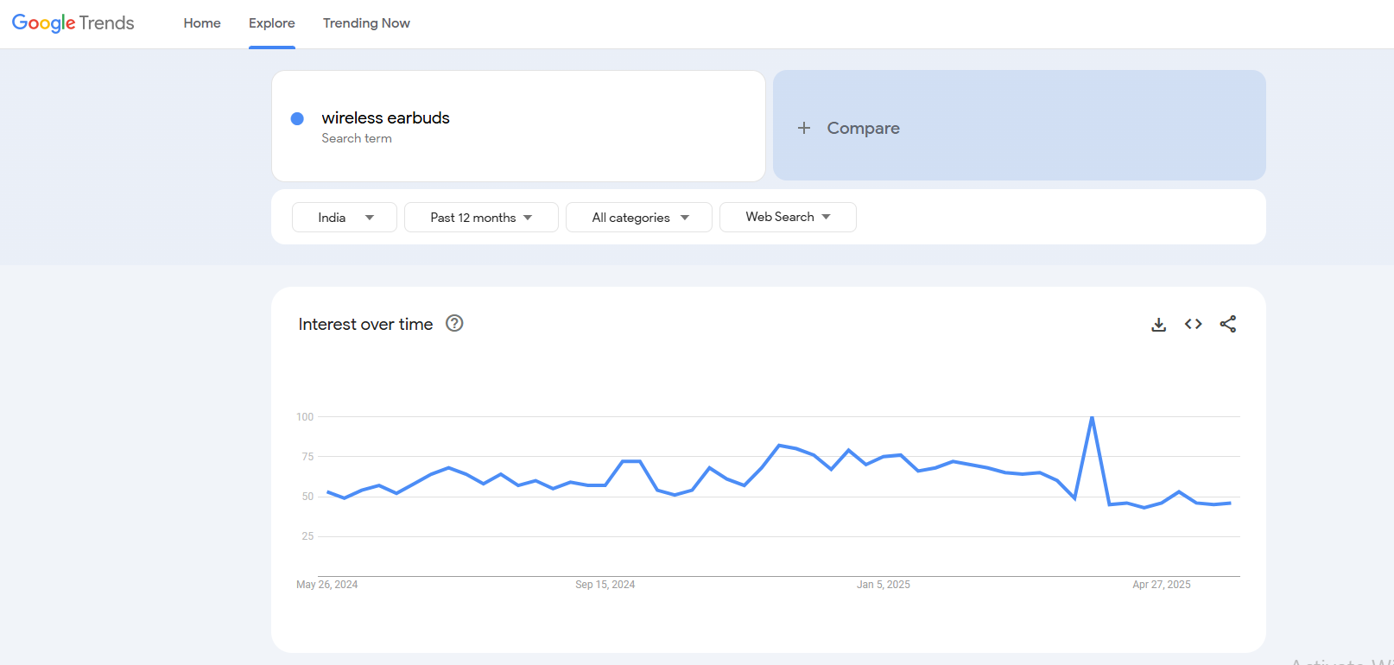
Task: Click the 50 value on y-axis
Action: point(307,497)
